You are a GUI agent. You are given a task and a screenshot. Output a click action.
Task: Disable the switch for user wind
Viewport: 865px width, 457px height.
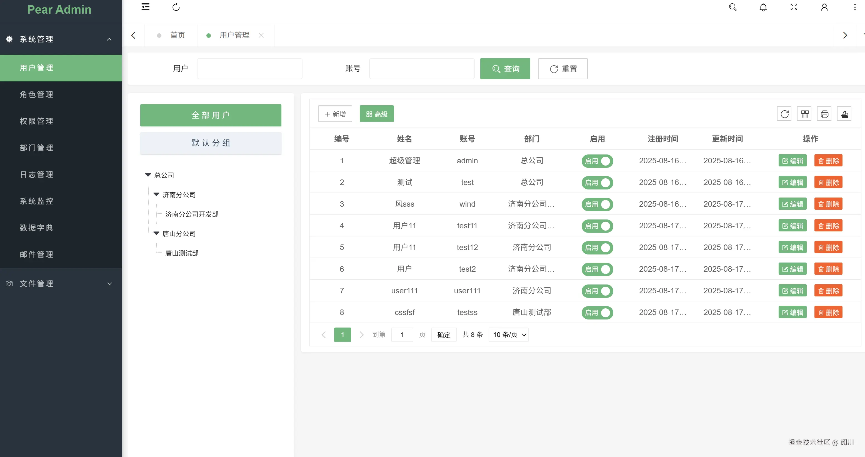pos(597,204)
